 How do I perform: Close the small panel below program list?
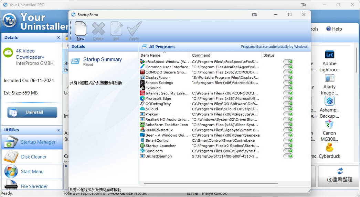coord(66,166)
